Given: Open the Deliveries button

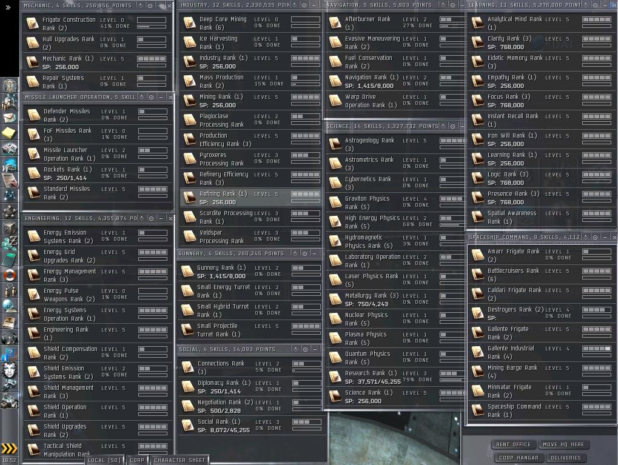Looking at the screenshot, I should 566,458.
